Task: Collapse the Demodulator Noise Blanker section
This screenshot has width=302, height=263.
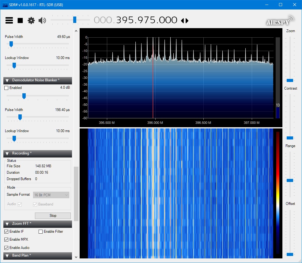Action: click(7, 80)
